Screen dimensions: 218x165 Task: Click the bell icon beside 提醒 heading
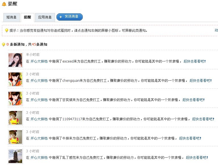pyautogui.click(x=4, y=4)
